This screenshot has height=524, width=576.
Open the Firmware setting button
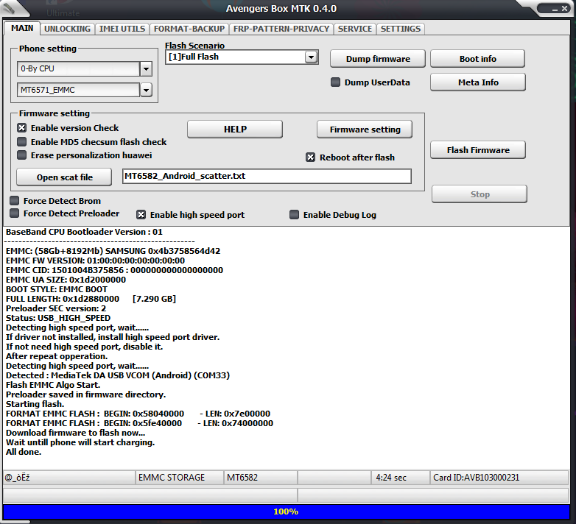click(365, 130)
